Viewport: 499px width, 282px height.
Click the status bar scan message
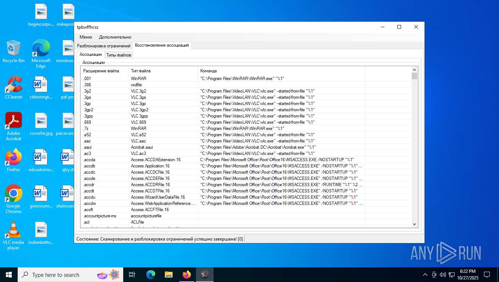(160, 239)
